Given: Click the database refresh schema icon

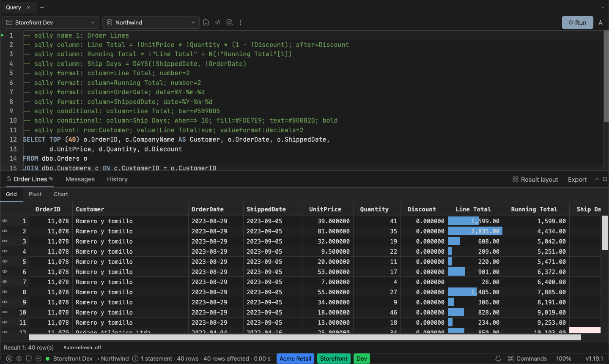Looking at the screenshot, I should (x=229, y=22).
